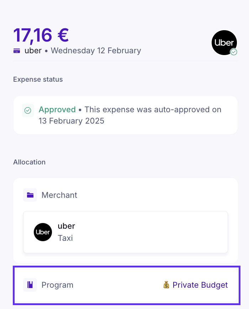Click the Program bookmark icon
This screenshot has height=309, width=249.
coord(30,285)
